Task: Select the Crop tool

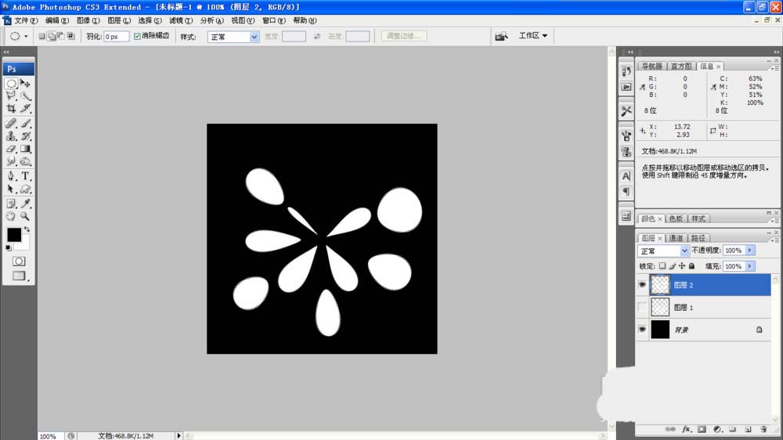Action: (x=11, y=108)
